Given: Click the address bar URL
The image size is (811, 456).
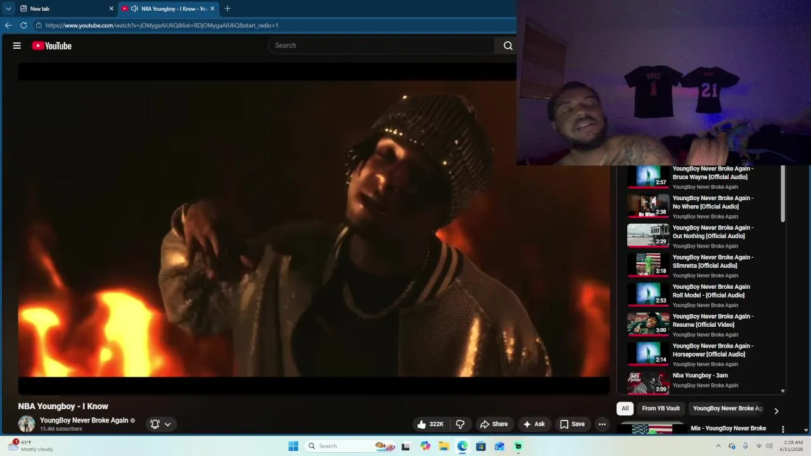Looking at the screenshot, I should tap(162, 25).
